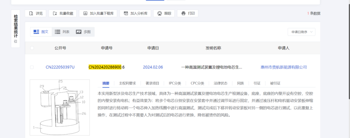Select the 主权利要求 tab
The height and width of the screenshot is (138, 350).
[x=127, y=83]
